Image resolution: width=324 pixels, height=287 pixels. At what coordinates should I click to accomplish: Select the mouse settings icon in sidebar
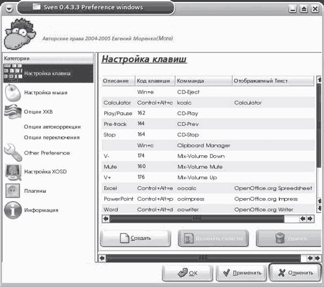(12, 93)
